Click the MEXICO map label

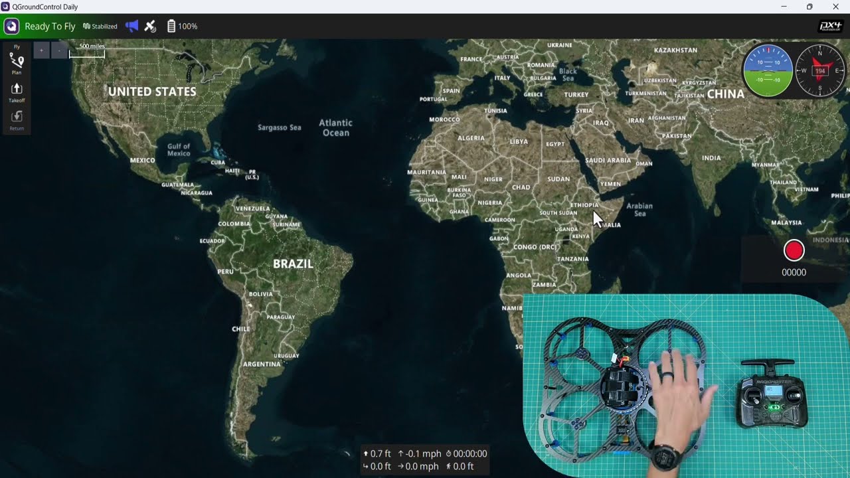point(143,160)
